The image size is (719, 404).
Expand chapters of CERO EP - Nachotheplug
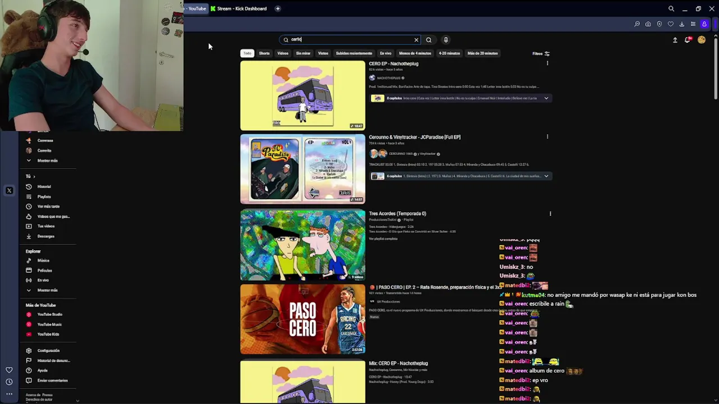(x=546, y=98)
